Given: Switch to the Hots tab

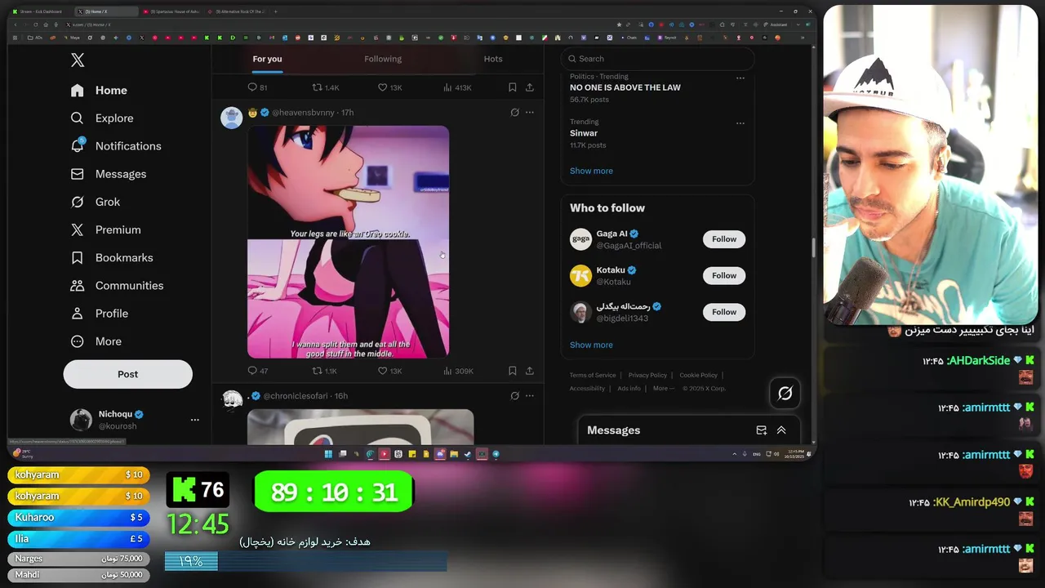Looking at the screenshot, I should click(x=493, y=59).
